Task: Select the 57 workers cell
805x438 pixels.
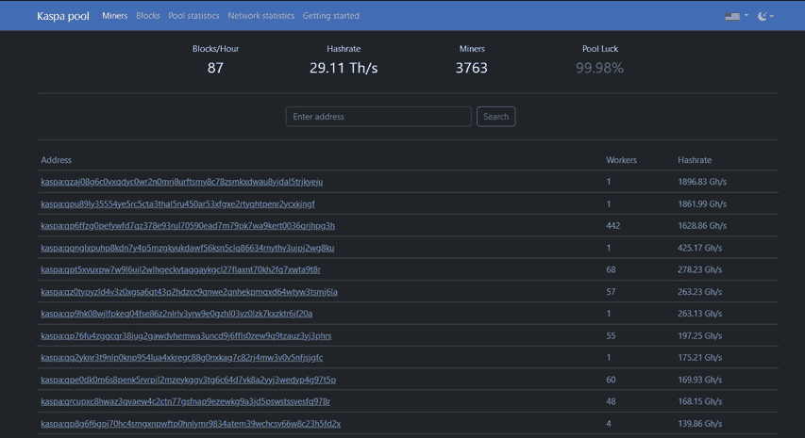Action: click(x=611, y=292)
